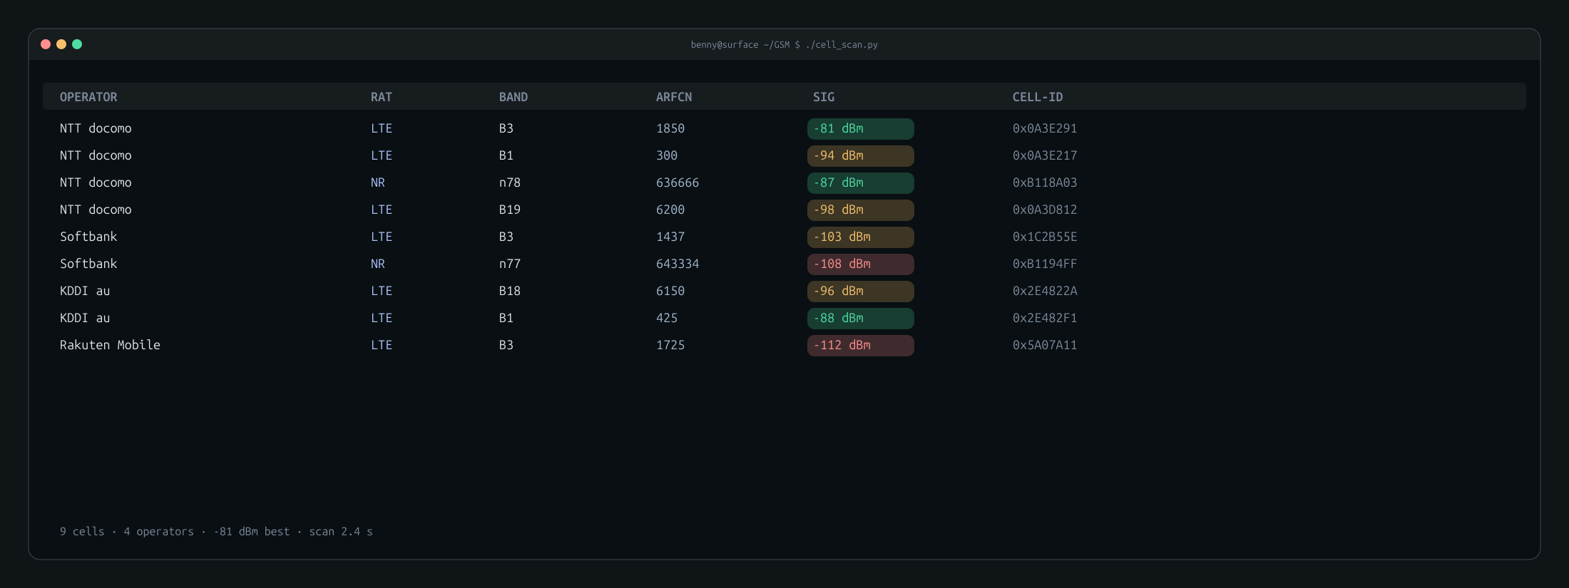Click cell ID 0x0A3E291
The image size is (1569, 588).
[1045, 128]
